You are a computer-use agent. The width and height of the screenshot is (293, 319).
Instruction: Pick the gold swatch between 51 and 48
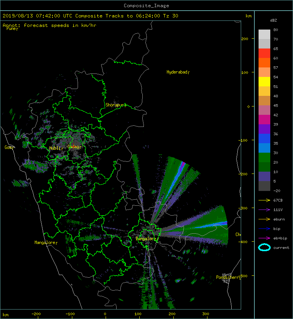coord(264,91)
